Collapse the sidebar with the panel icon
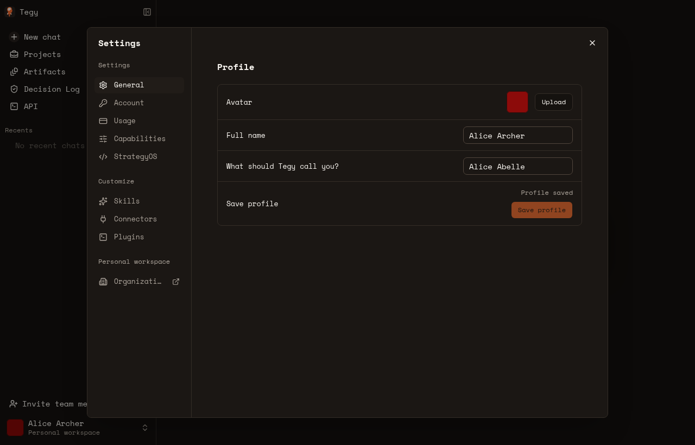Viewport: 695px width, 445px height. point(147,12)
